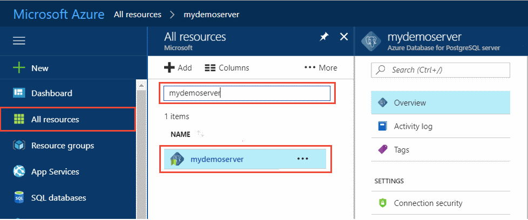Open Resource groups from the sidebar
Image resolution: width=528 pixels, height=220 pixels.
point(67,146)
